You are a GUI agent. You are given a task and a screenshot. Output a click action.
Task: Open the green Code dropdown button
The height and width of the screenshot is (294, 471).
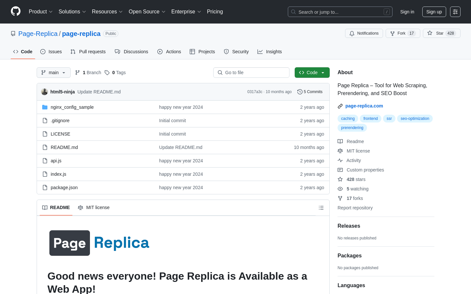tap(312, 73)
